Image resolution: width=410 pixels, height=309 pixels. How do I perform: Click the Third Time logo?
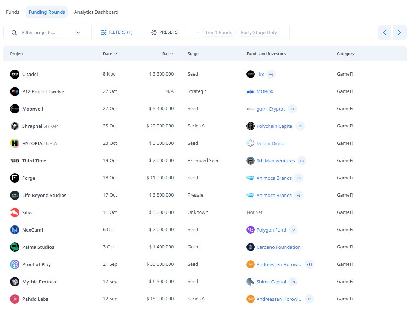pyautogui.click(x=15, y=161)
